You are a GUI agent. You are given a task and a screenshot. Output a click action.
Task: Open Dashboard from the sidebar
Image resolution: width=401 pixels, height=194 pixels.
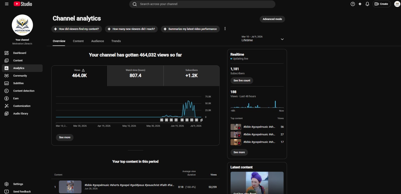(22, 53)
